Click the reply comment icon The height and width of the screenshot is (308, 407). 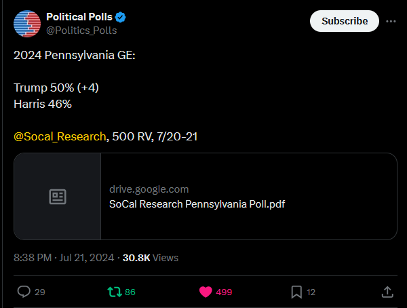point(24,292)
